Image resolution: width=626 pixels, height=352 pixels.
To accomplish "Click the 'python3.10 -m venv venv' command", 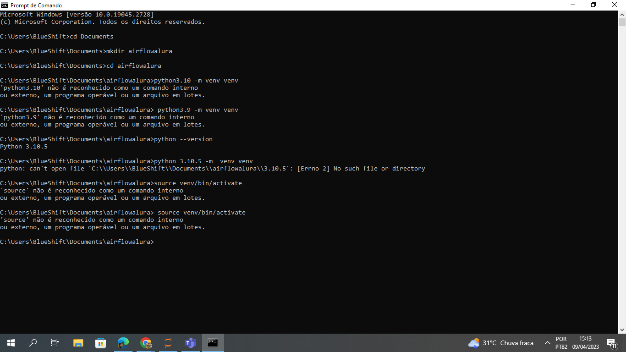I will point(196,80).
